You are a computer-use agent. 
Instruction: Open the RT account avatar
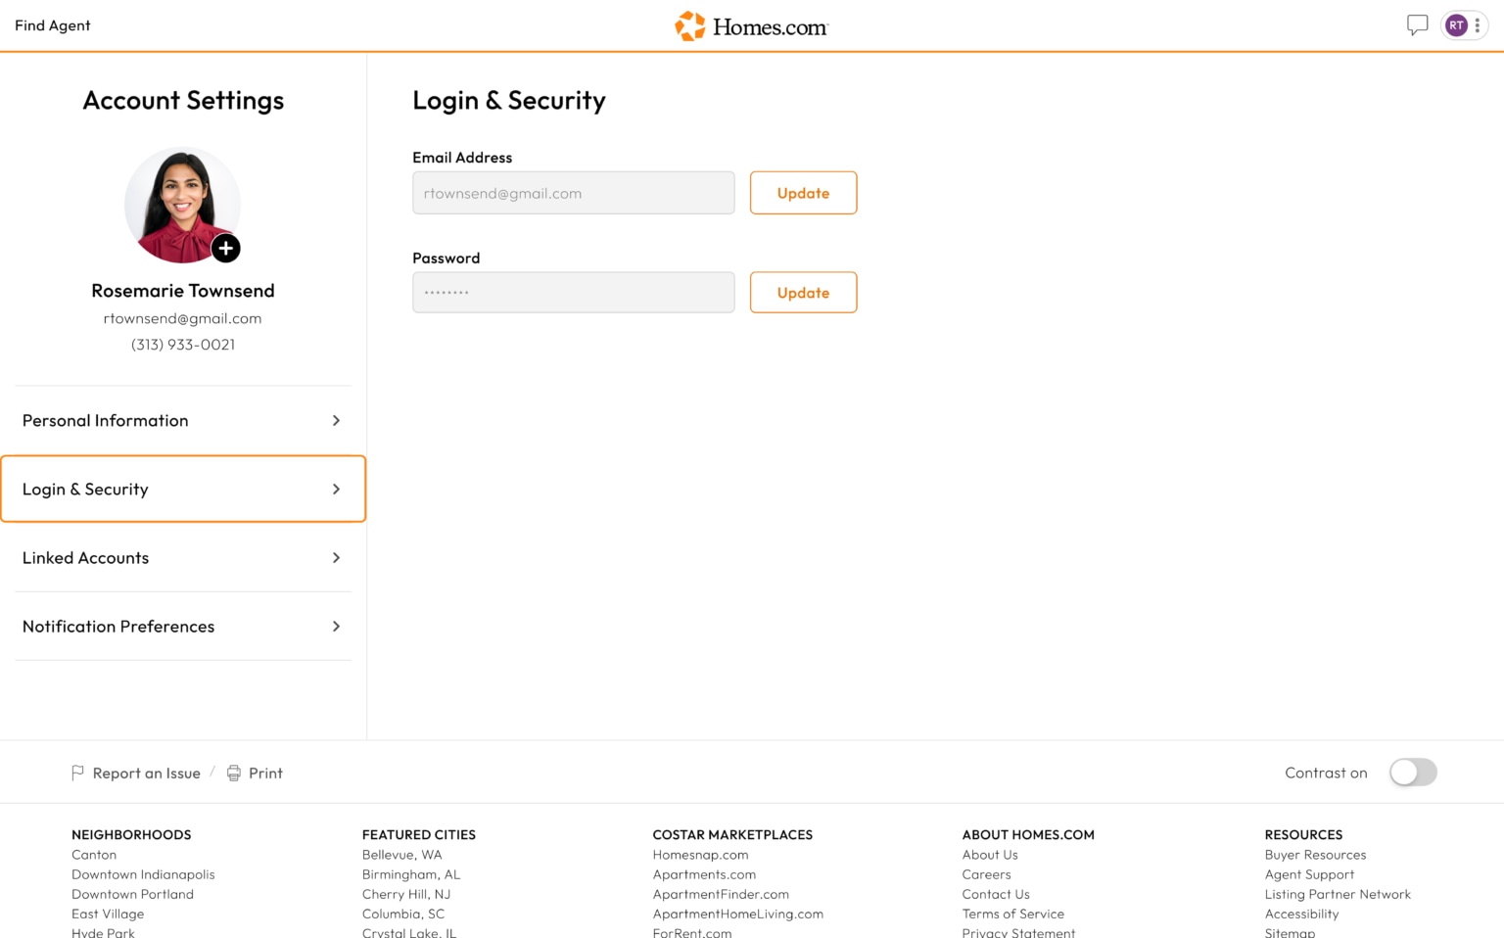click(x=1456, y=24)
